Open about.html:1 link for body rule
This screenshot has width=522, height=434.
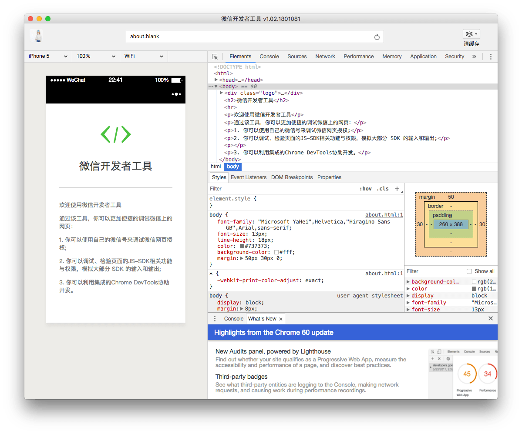[384, 215]
